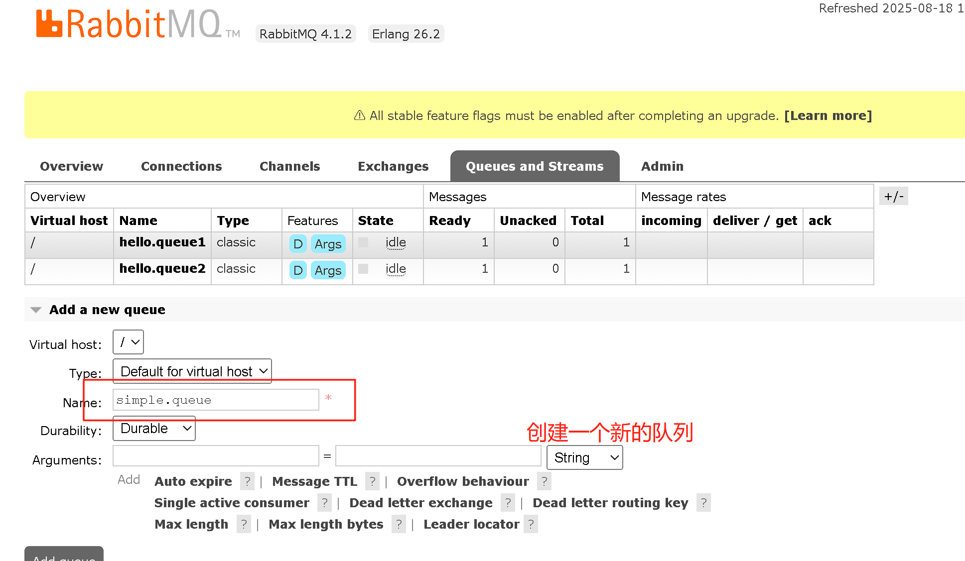Open help for Leader locator
Viewport: 965px width, 561px height.
pos(531,524)
